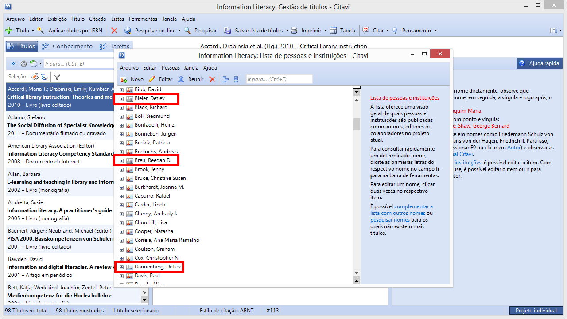Select Adamo, Stefano title entry
Image resolution: width=567 pixels, height=319 pixels.
61,125
